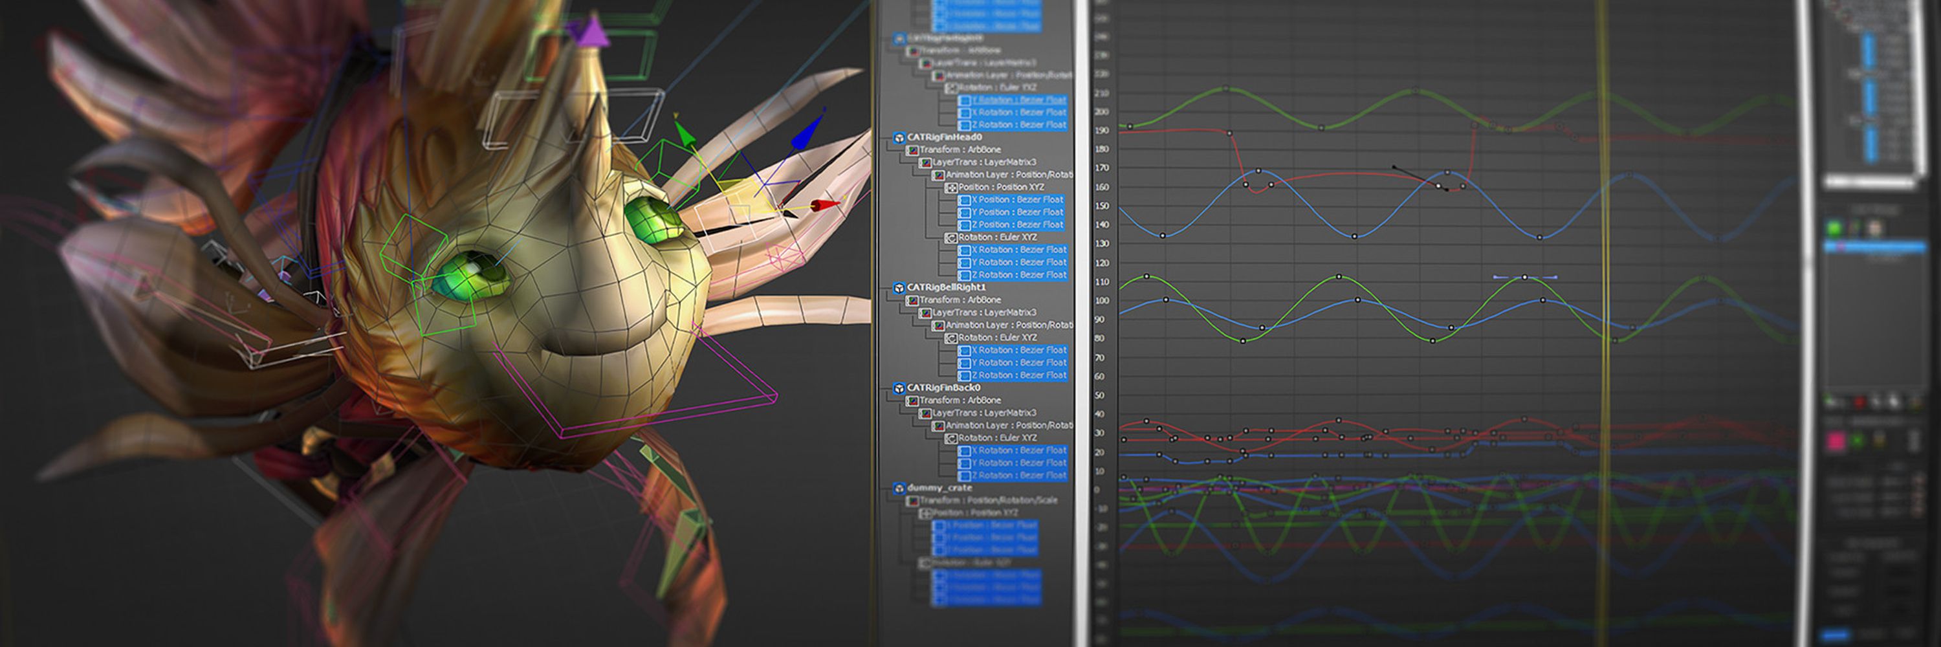Select Z Rotation track under CATRigFinBack0
This screenshot has height=647, width=1941.
pyautogui.click(x=1013, y=476)
